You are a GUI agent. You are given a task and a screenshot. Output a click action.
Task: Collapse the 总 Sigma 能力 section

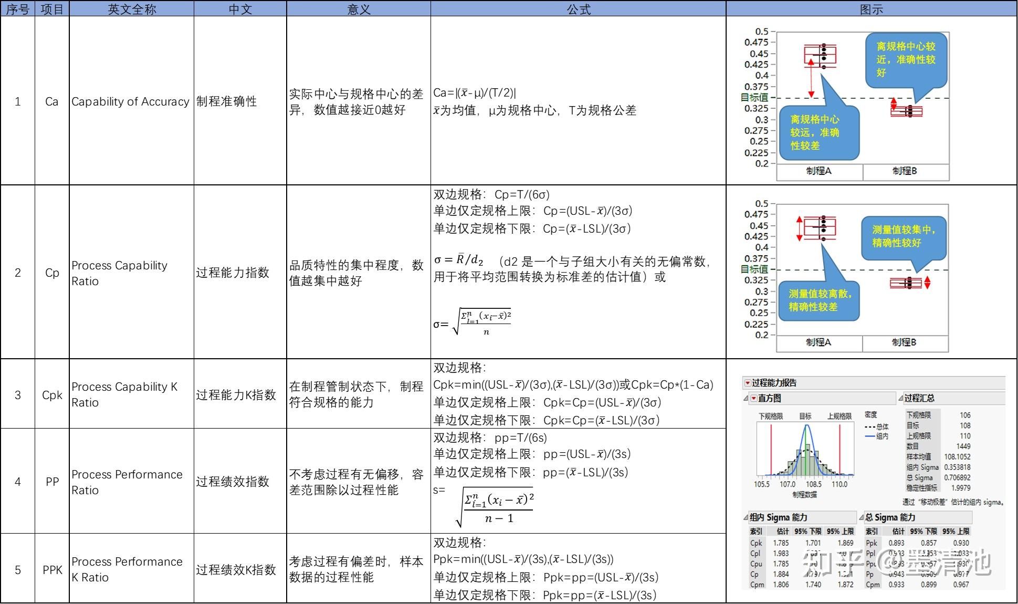click(x=862, y=518)
